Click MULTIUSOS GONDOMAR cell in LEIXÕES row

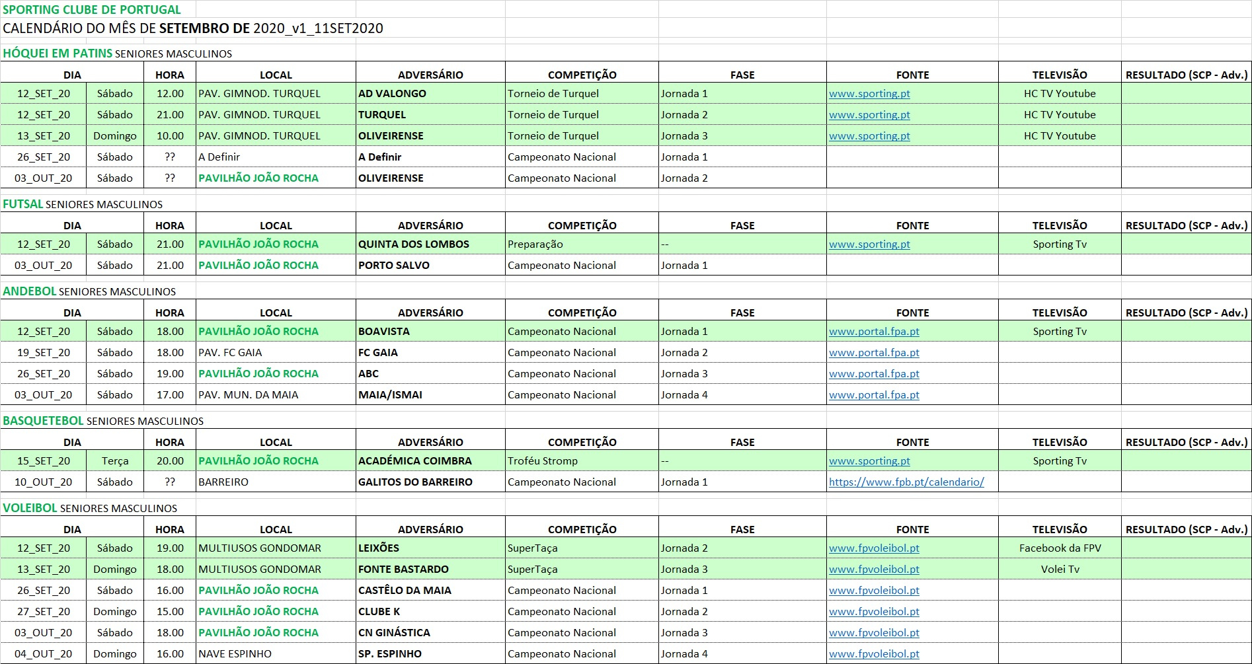tap(276, 548)
